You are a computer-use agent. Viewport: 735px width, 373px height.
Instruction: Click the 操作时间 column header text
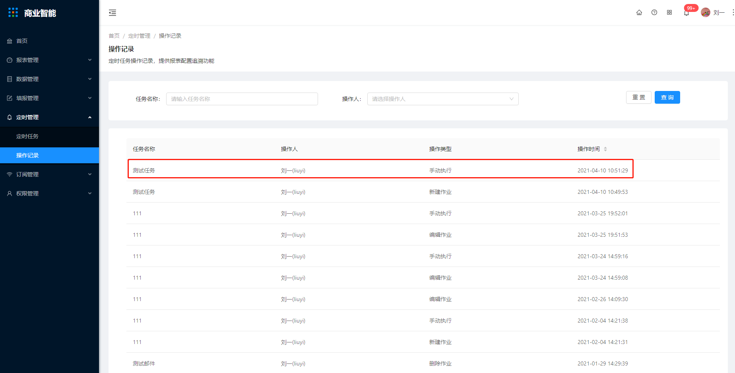click(x=589, y=149)
